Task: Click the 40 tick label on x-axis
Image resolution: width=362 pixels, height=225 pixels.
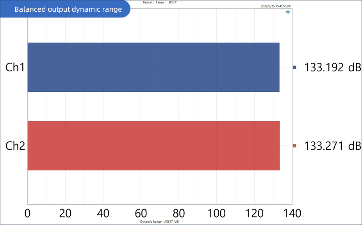Action: click(x=103, y=213)
